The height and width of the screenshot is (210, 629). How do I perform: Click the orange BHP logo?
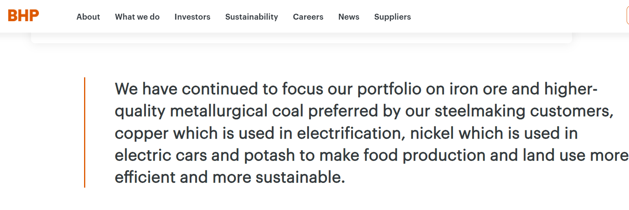pyautogui.click(x=23, y=16)
